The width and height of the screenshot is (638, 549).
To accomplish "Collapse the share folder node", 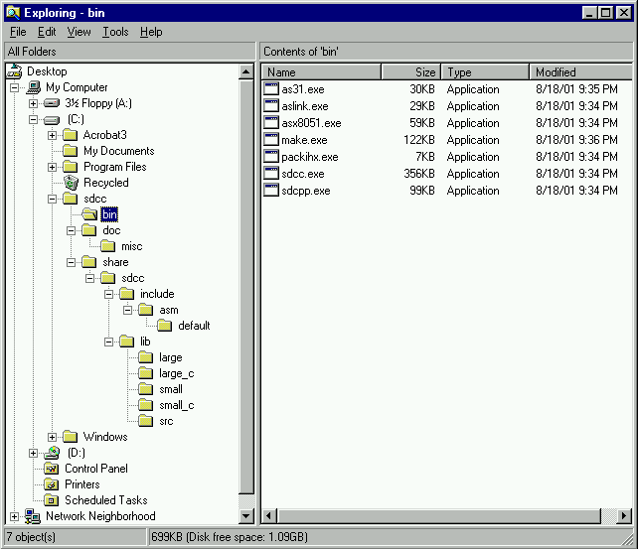I will (72, 262).
